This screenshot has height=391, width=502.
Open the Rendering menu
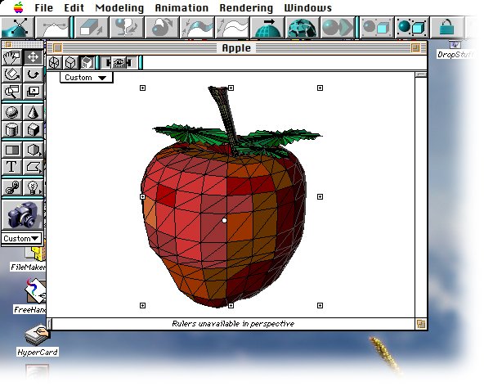click(x=246, y=7)
